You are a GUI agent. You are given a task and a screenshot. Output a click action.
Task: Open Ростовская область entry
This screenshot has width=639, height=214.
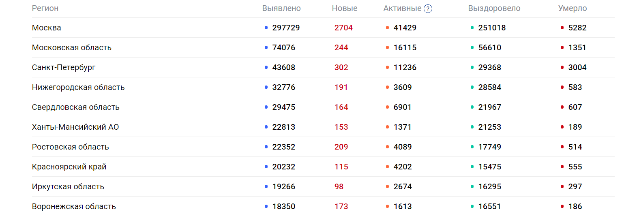[71, 147]
